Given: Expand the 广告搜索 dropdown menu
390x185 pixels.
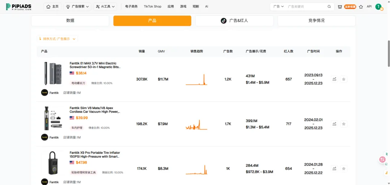Looking at the screenshot, I should point(77,6).
